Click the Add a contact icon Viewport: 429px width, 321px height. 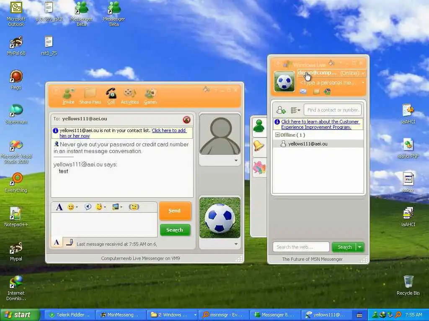point(281,110)
